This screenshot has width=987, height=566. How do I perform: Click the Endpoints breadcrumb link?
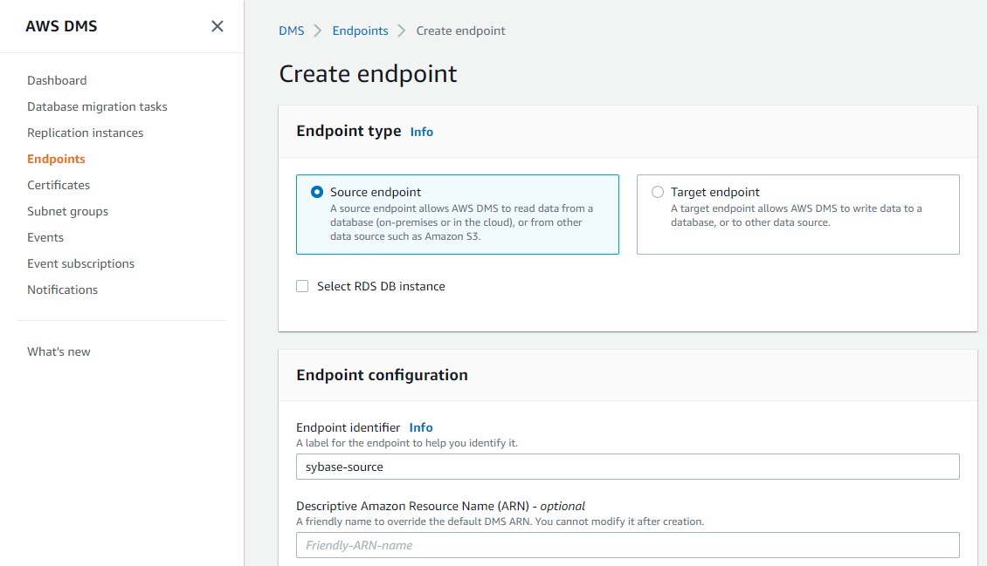pyautogui.click(x=360, y=31)
